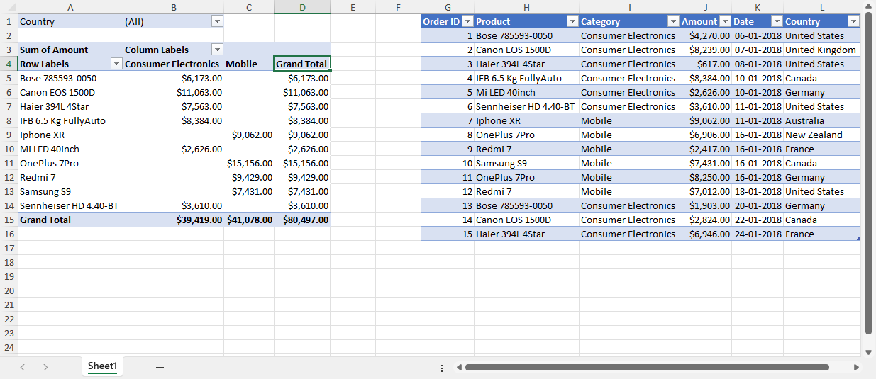Select the 22-01-2018 date cell
Viewport: 876px width, 379px height.
758,220
